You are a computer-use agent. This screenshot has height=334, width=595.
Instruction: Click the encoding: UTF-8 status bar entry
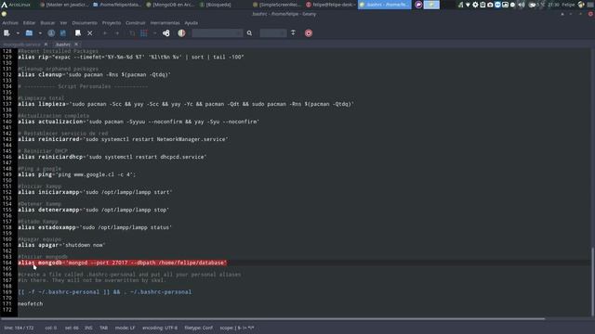click(x=160, y=328)
